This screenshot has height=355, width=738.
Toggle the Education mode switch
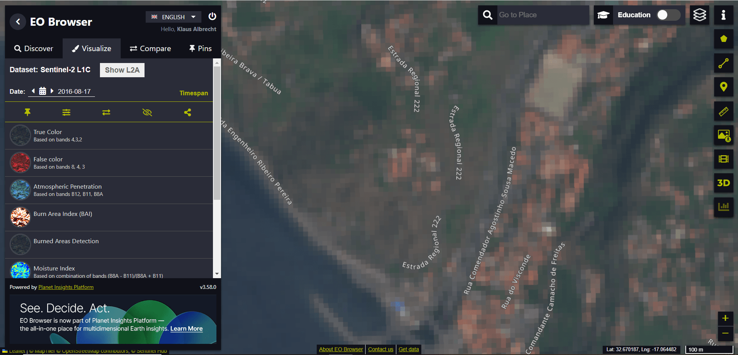pyautogui.click(x=668, y=15)
